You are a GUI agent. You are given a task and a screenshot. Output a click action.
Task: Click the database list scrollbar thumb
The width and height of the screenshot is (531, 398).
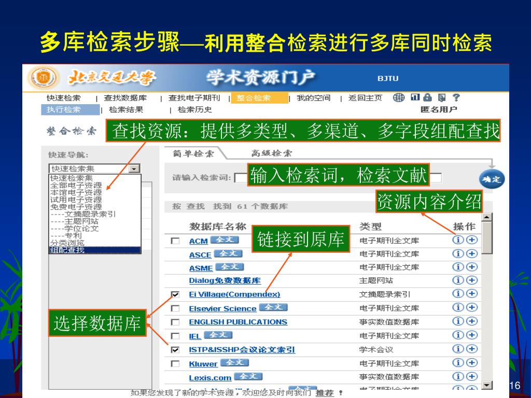click(x=486, y=237)
